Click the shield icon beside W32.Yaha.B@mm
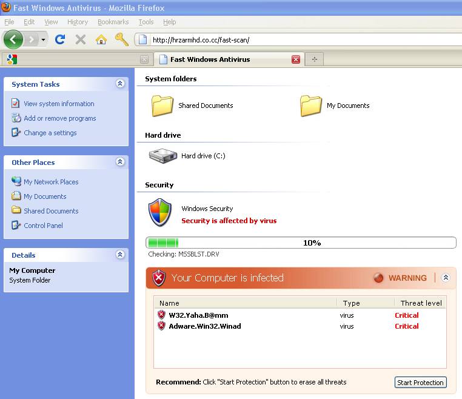The image size is (462, 399). (x=161, y=315)
